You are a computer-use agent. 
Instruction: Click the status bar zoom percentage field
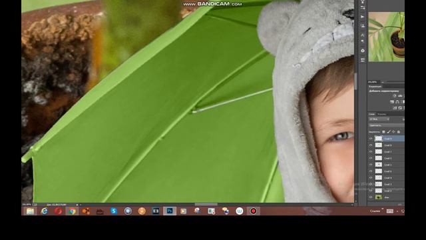[x=27, y=205]
